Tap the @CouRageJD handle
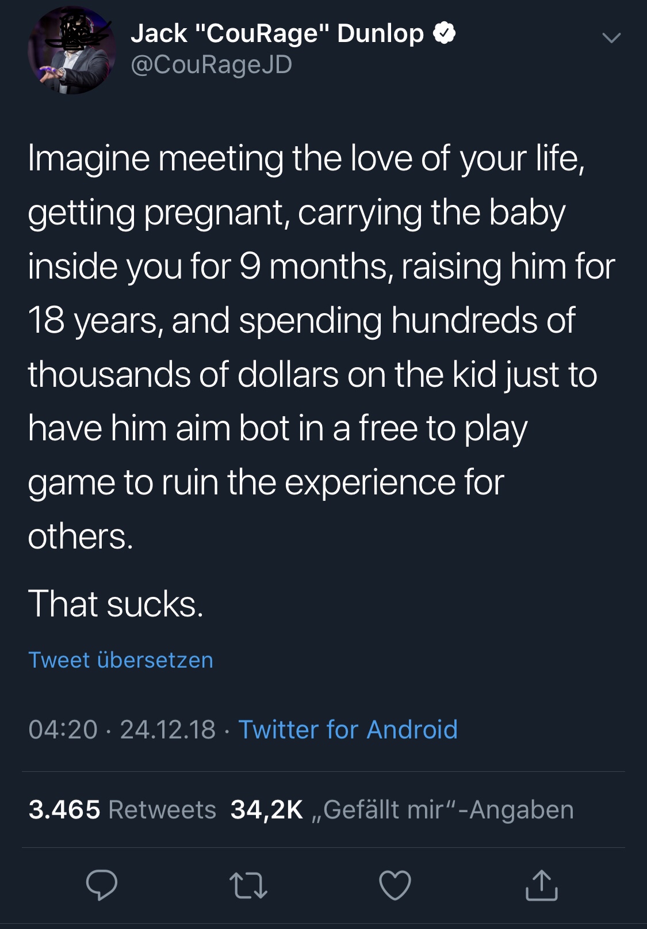 (x=212, y=64)
